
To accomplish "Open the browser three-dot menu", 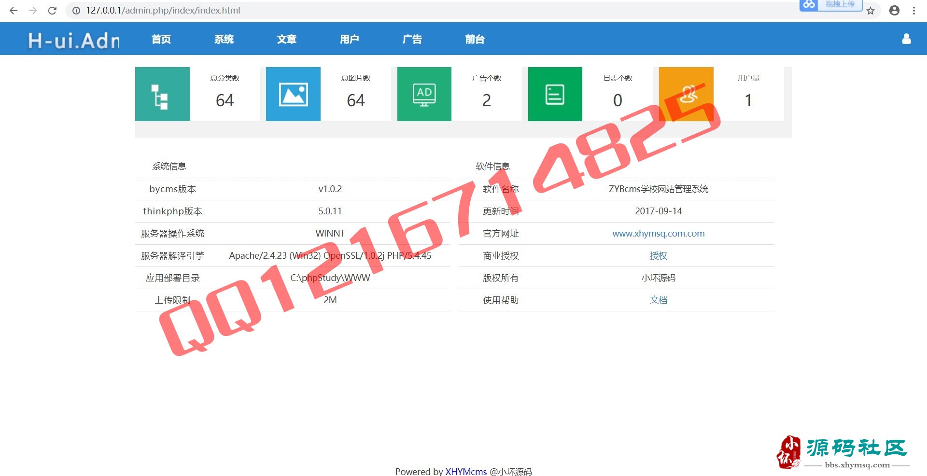I will pyautogui.click(x=914, y=10).
